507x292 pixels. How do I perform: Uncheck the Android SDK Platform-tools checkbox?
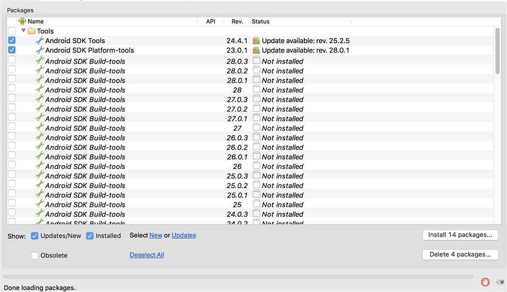pos(12,50)
